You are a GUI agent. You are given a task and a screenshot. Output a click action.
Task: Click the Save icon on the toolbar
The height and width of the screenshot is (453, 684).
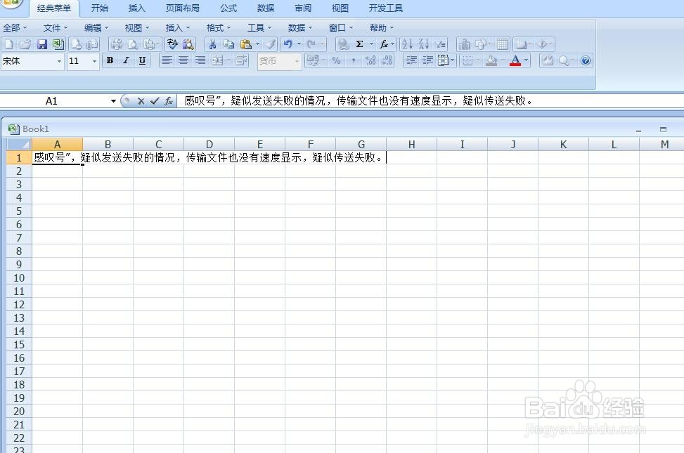pos(42,44)
